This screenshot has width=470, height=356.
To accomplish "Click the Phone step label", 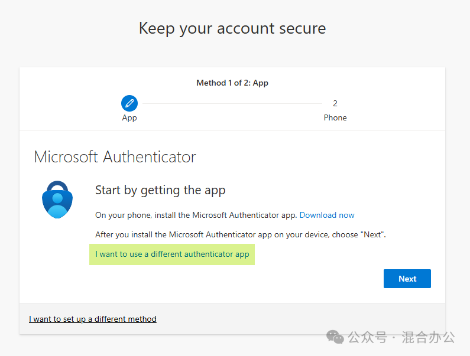I will click(x=335, y=117).
